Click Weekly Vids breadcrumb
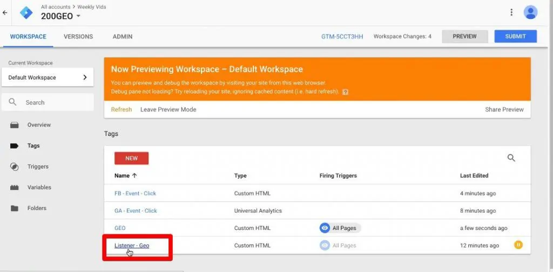The width and height of the screenshot is (553, 272). 92,6
